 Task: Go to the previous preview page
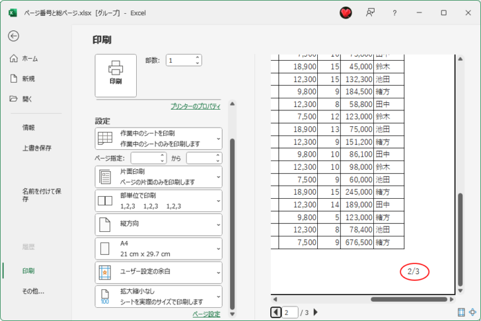tap(276, 312)
